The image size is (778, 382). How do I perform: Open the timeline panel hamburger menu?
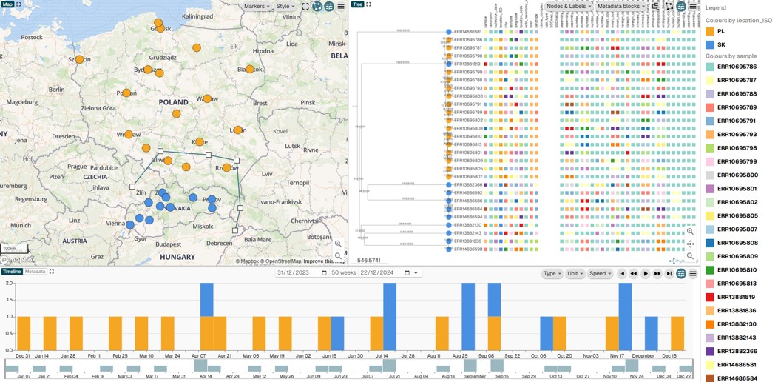click(693, 273)
